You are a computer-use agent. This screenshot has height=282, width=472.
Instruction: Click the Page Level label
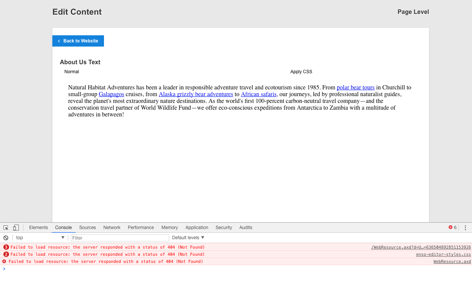413,12
